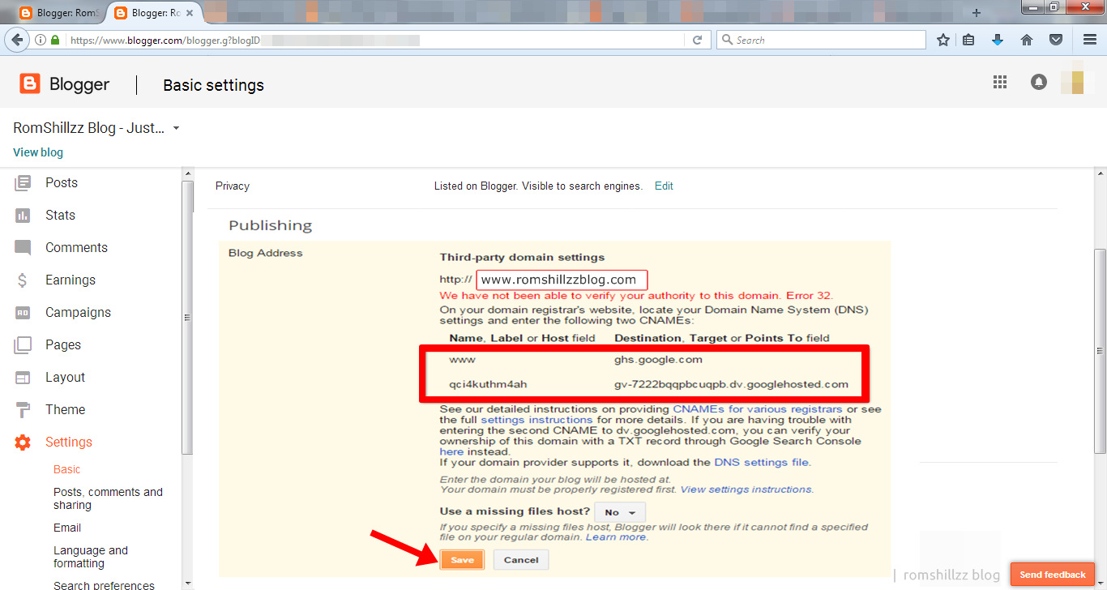Follow the View blog link
This screenshot has height=590, width=1107.
click(x=38, y=152)
